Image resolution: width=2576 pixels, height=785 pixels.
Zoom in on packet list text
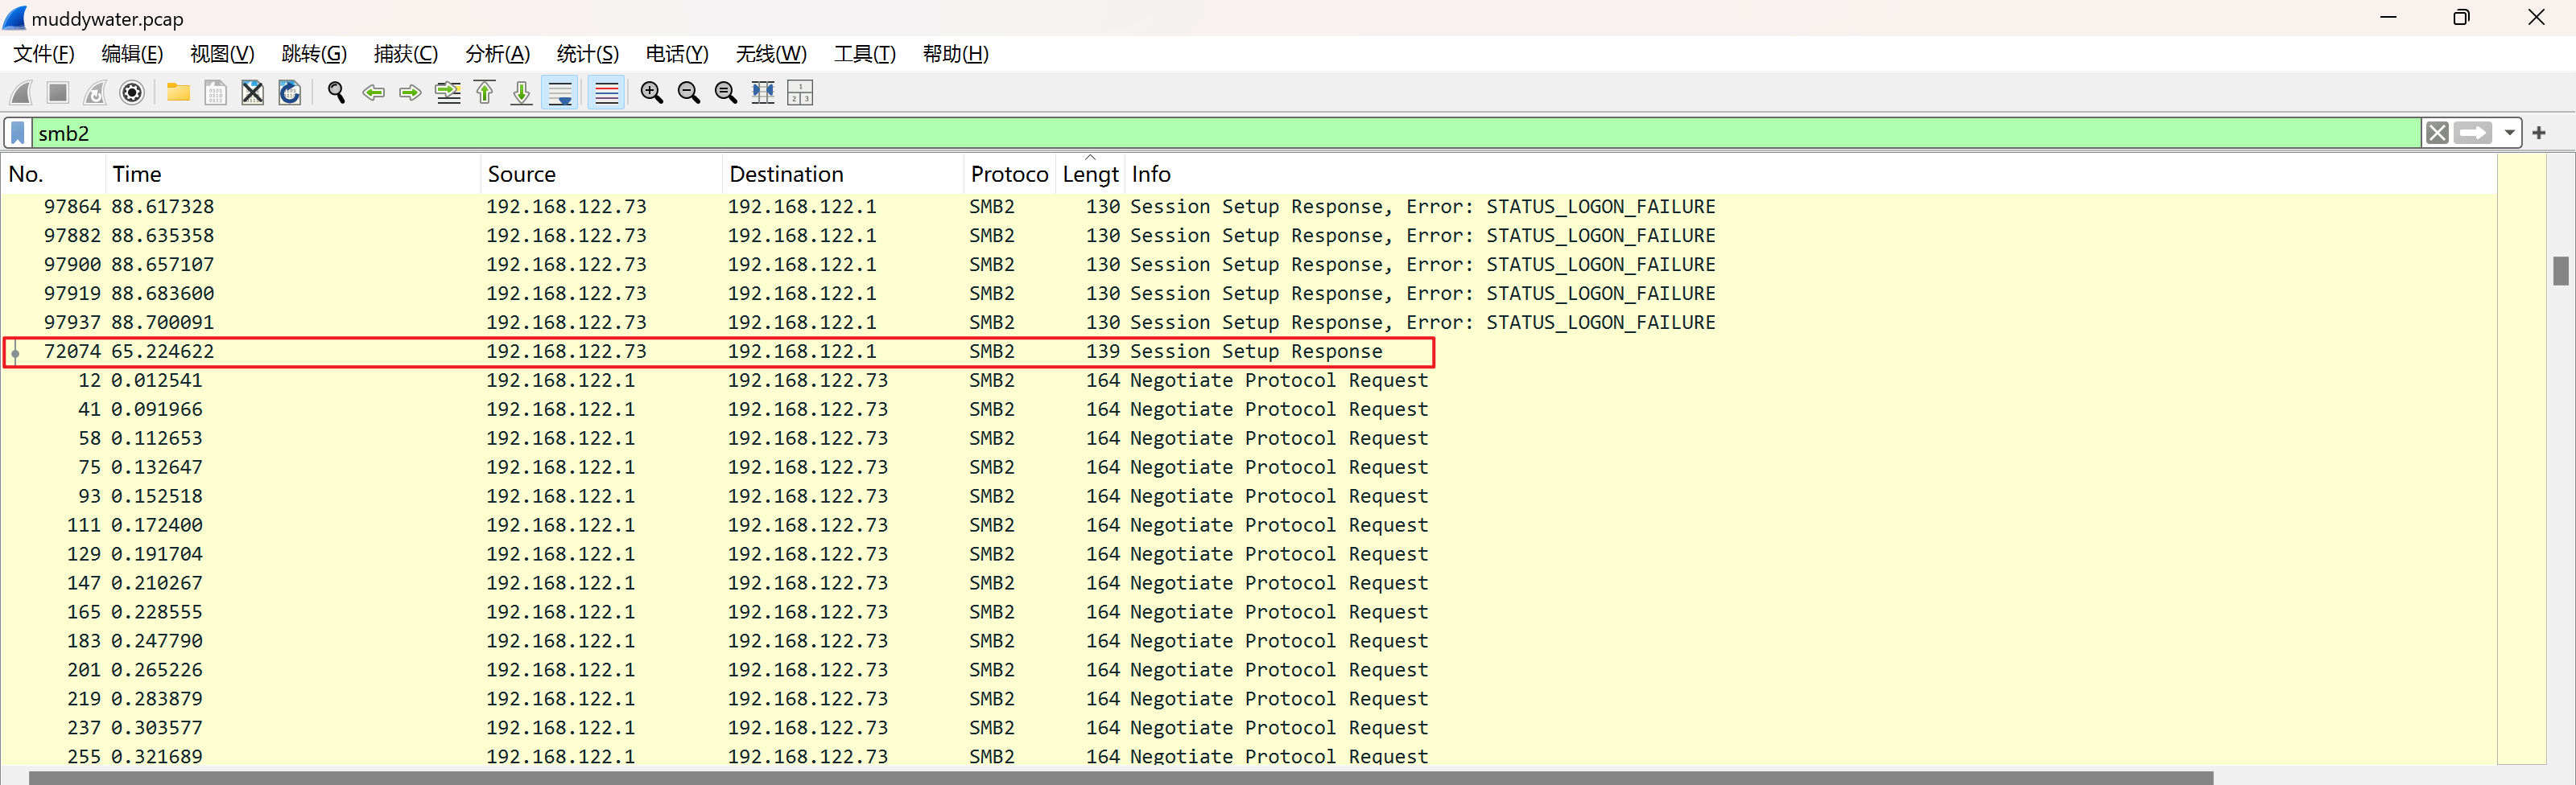pos(651,92)
